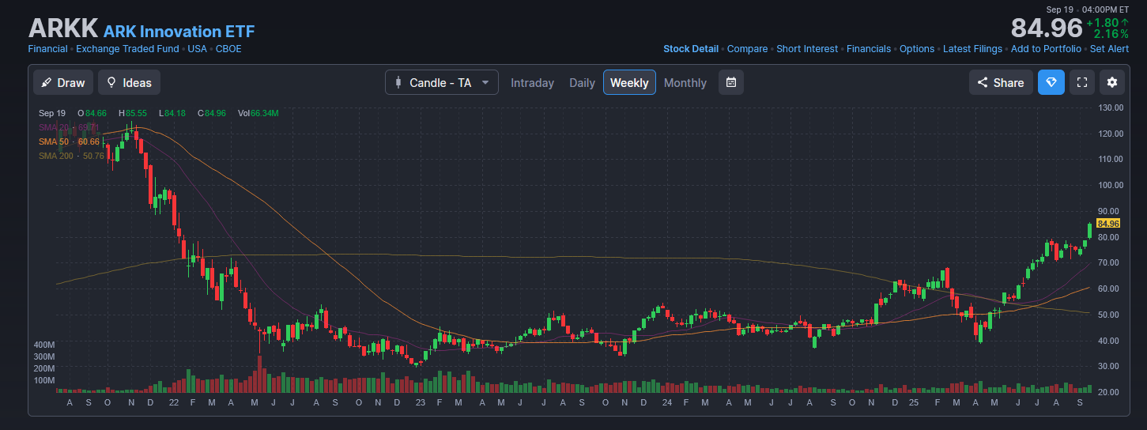The height and width of the screenshot is (430, 1147).
Task: Switch to Monthly timeframe
Action: pos(685,83)
